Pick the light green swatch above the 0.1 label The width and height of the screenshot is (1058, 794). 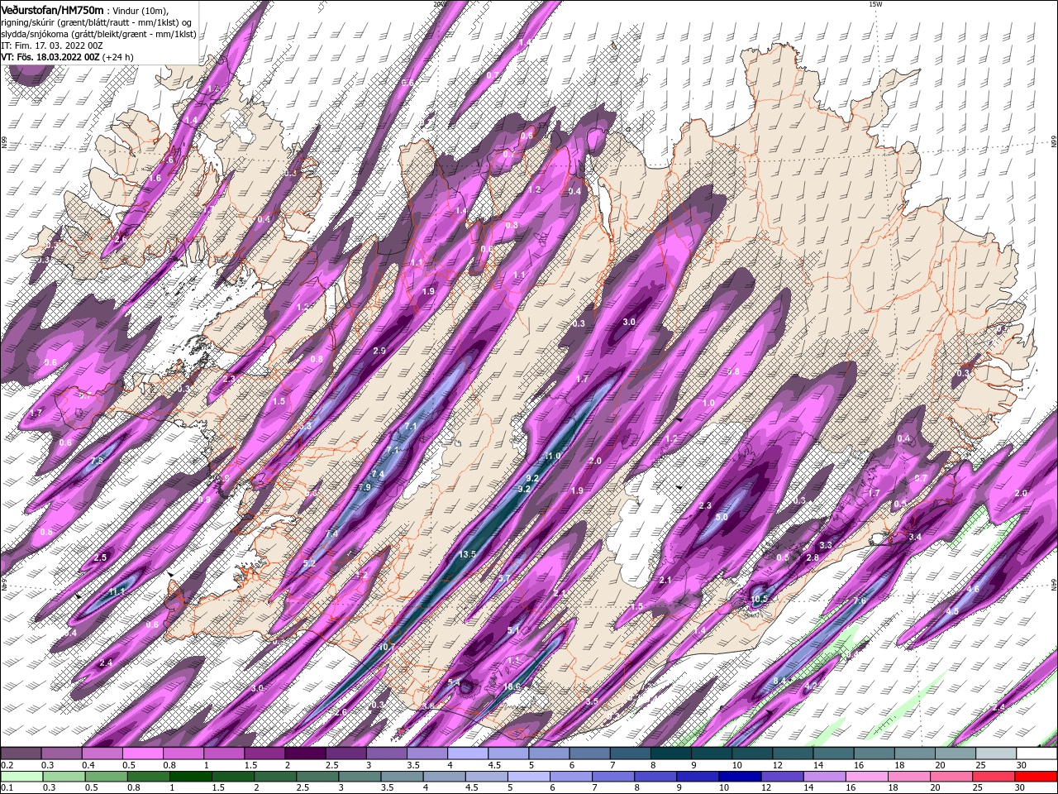pos(21,777)
